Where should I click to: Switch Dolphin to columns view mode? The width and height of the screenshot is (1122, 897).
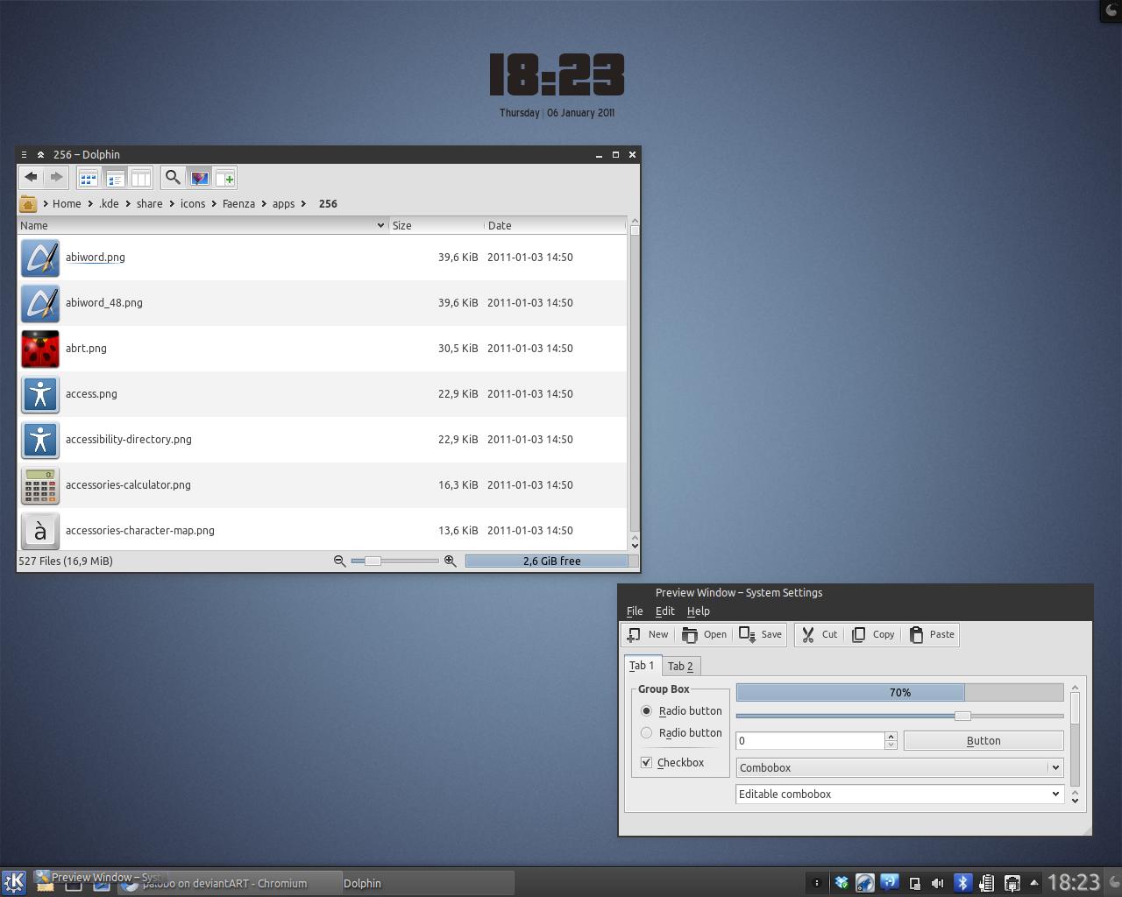[x=140, y=178]
